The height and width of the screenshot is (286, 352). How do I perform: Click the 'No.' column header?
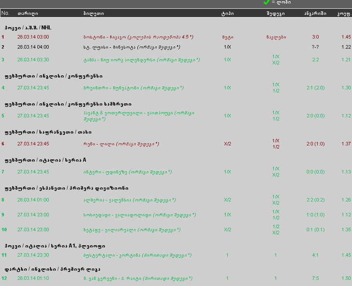click(5, 13)
